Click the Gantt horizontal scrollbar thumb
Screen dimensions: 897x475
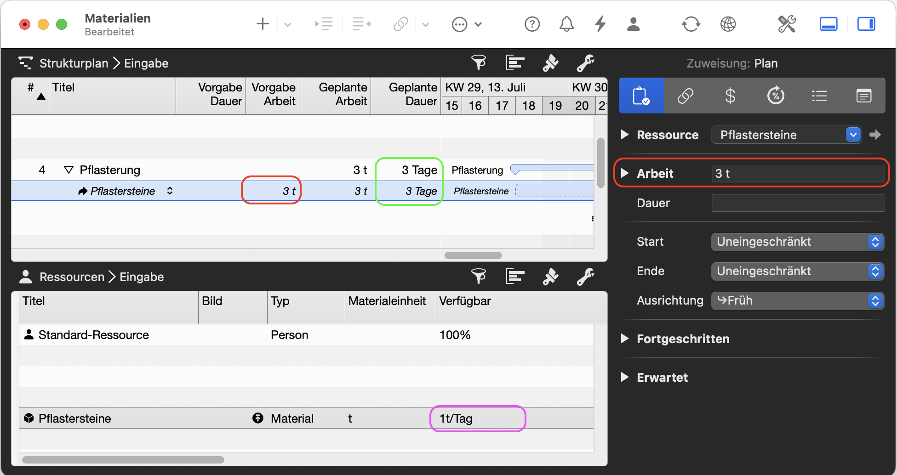(473, 255)
